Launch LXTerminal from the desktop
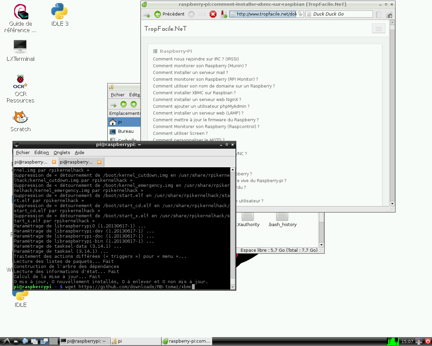Viewport: 432px width, 346px height. (21, 50)
